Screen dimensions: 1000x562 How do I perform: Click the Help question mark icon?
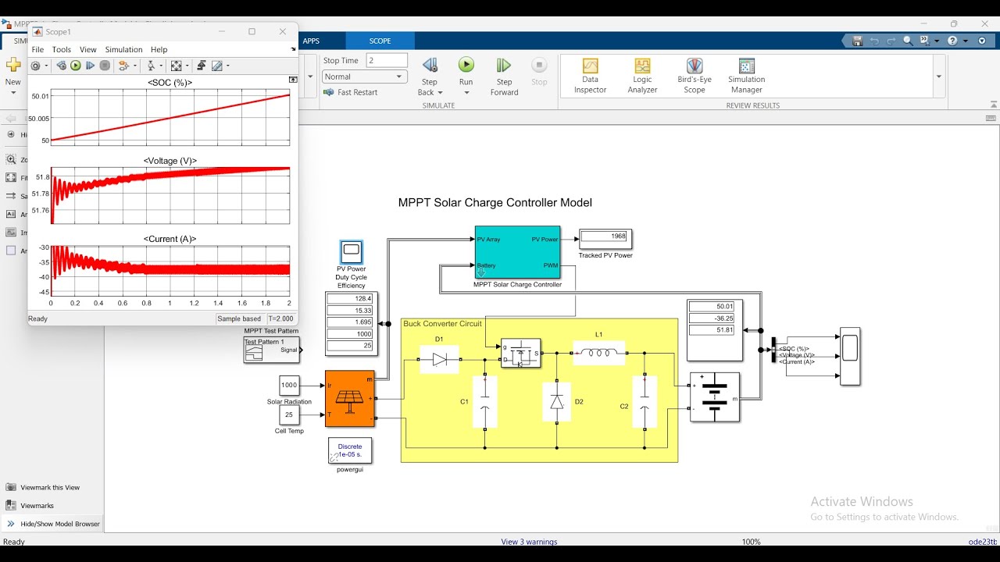[952, 41]
